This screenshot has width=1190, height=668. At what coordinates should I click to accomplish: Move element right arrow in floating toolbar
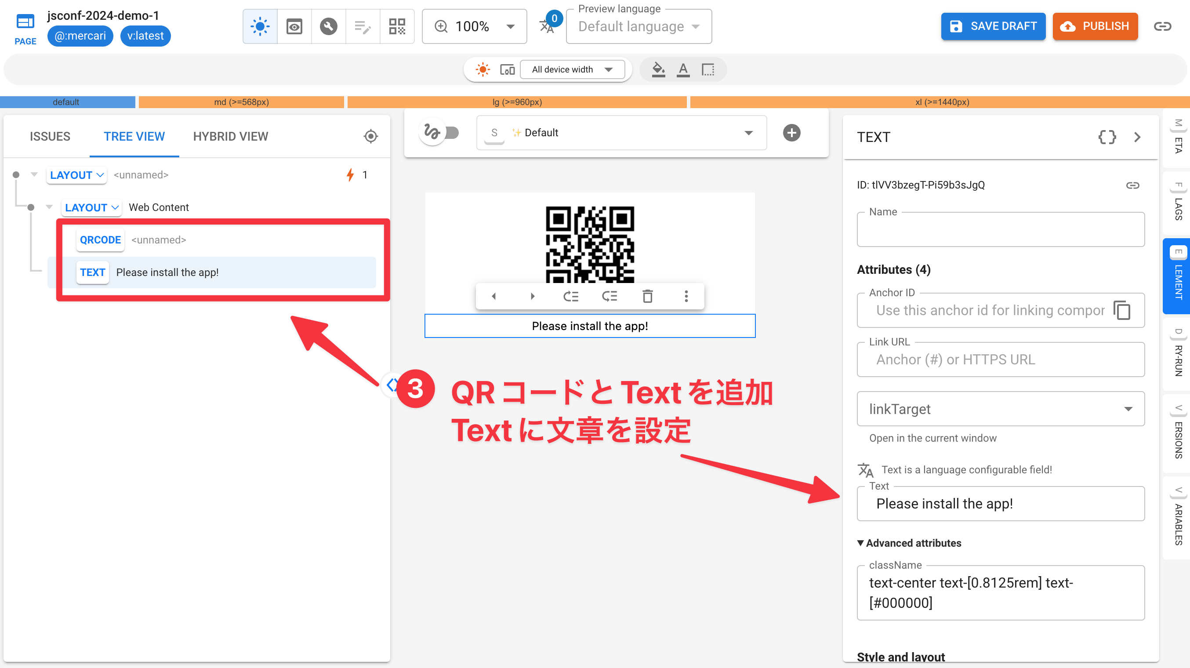click(532, 296)
